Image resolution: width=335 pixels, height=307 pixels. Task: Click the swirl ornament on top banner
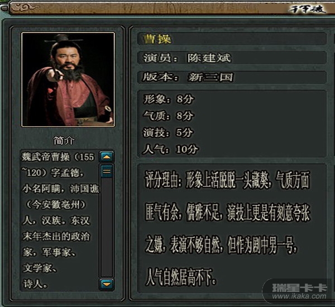(25, 8)
